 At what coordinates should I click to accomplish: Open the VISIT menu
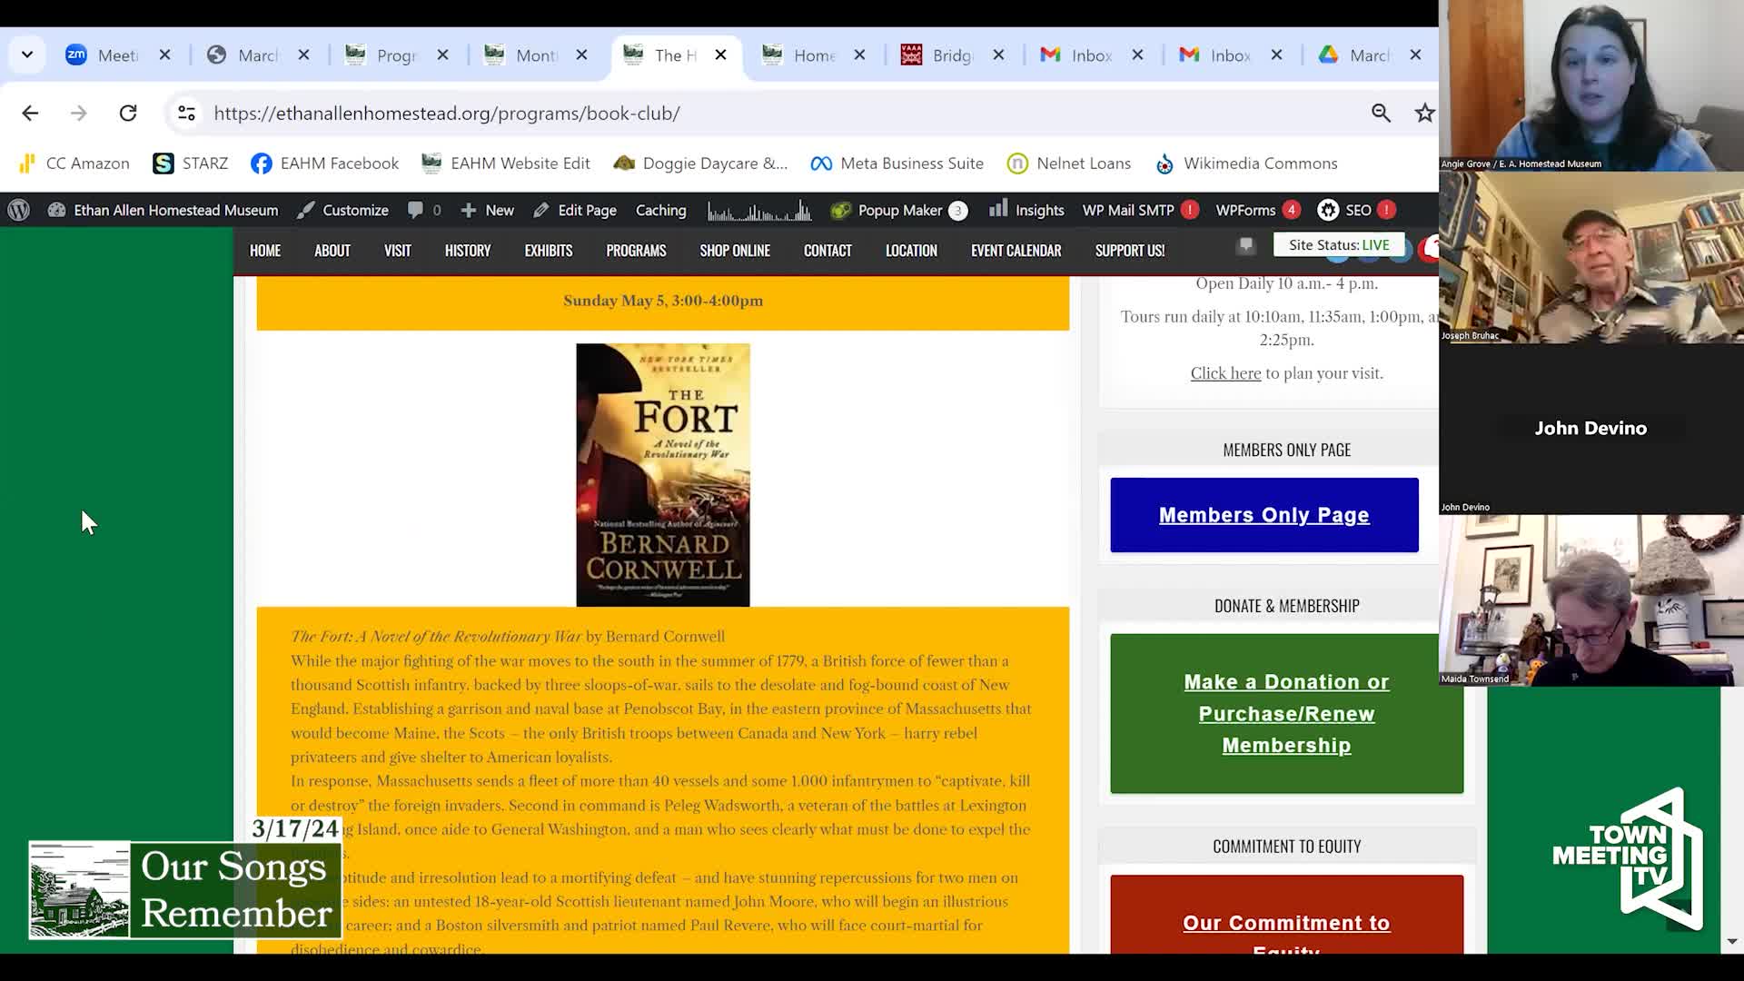tap(398, 251)
